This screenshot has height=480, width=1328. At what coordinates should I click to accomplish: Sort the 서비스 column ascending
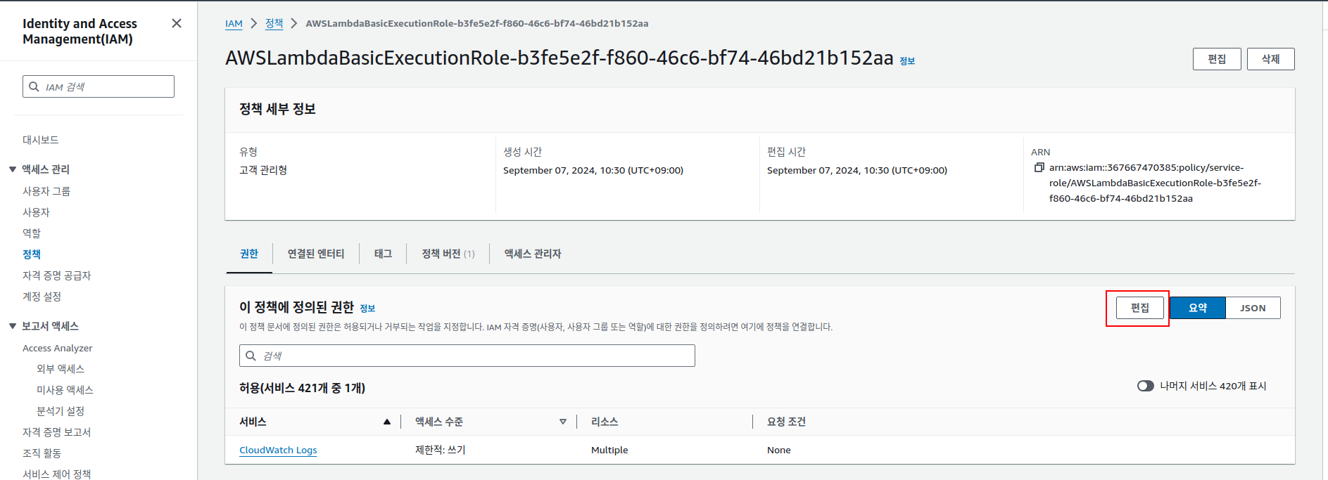click(386, 422)
